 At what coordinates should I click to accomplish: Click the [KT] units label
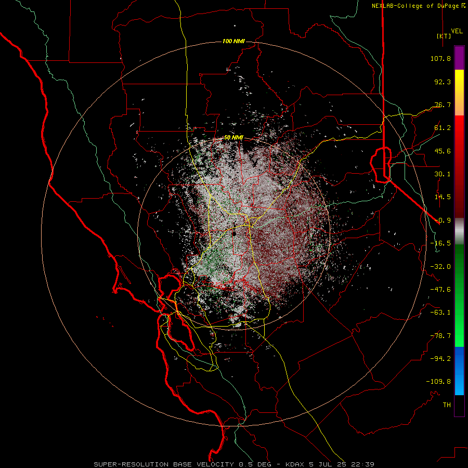[444, 36]
